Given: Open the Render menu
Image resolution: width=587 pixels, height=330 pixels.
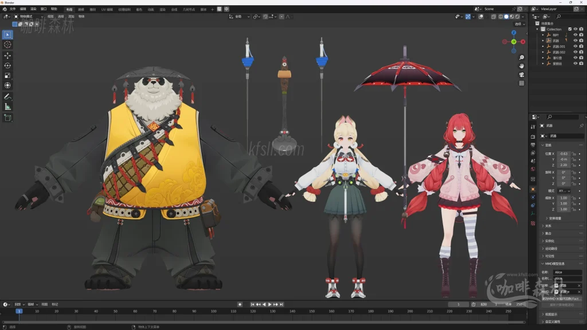Looking at the screenshot, I should [33, 9].
